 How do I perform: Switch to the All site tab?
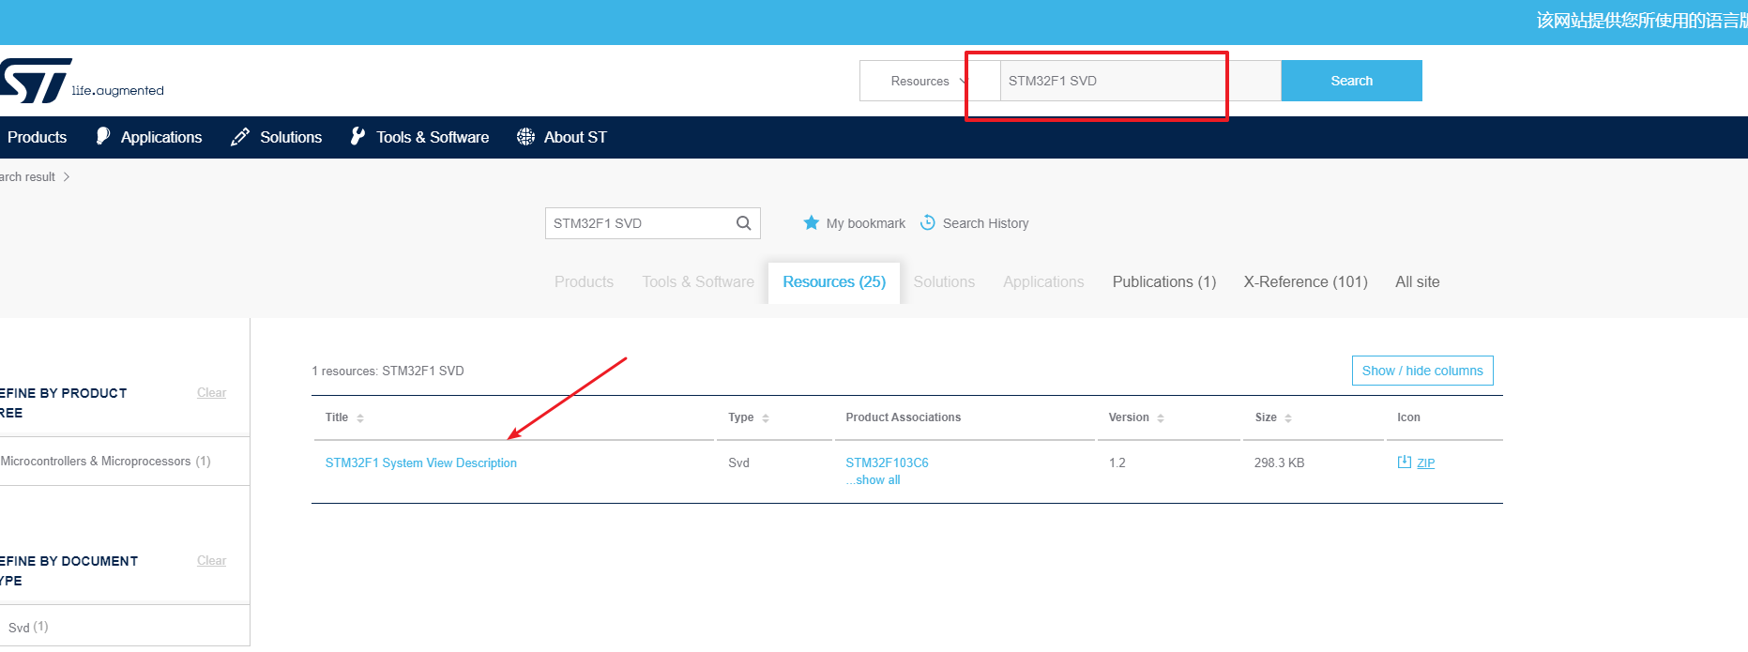[x=1417, y=282]
